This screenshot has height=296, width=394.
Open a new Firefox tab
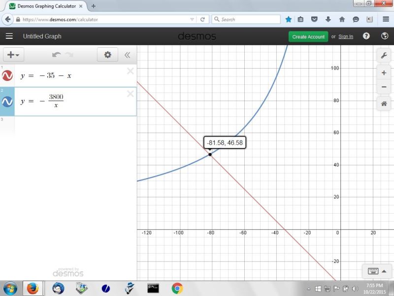pyautogui.click(x=94, y=6)
